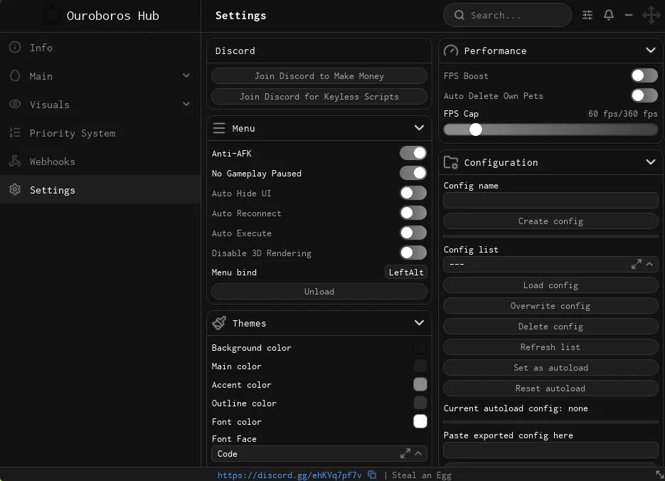Viewport: 665px width, 481px height.
Task: Click Reset autoload button
Action: [x=550, y=388]
